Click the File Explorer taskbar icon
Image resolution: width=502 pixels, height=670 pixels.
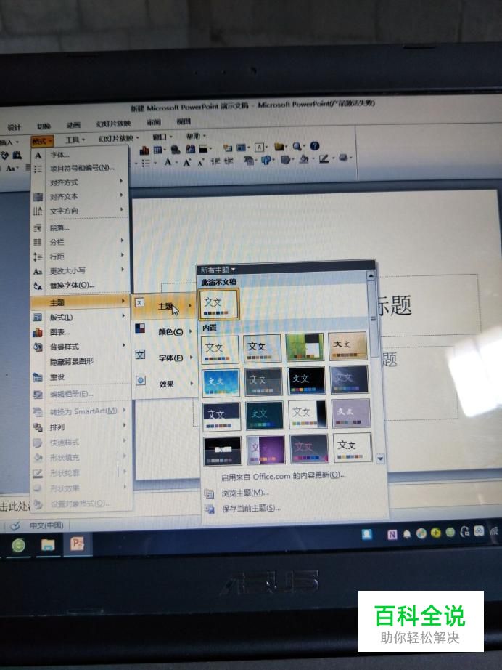pos(48,545)
